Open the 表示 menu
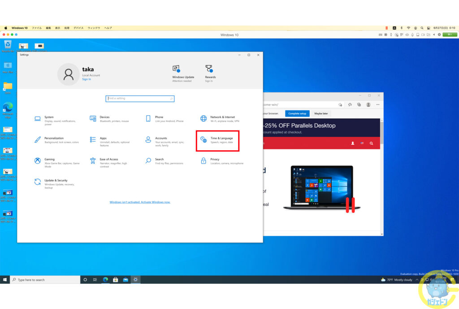 (x=58, y=28)
